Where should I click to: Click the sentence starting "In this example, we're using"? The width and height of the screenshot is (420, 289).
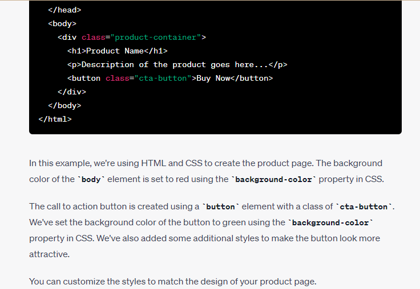coord(171,163)
